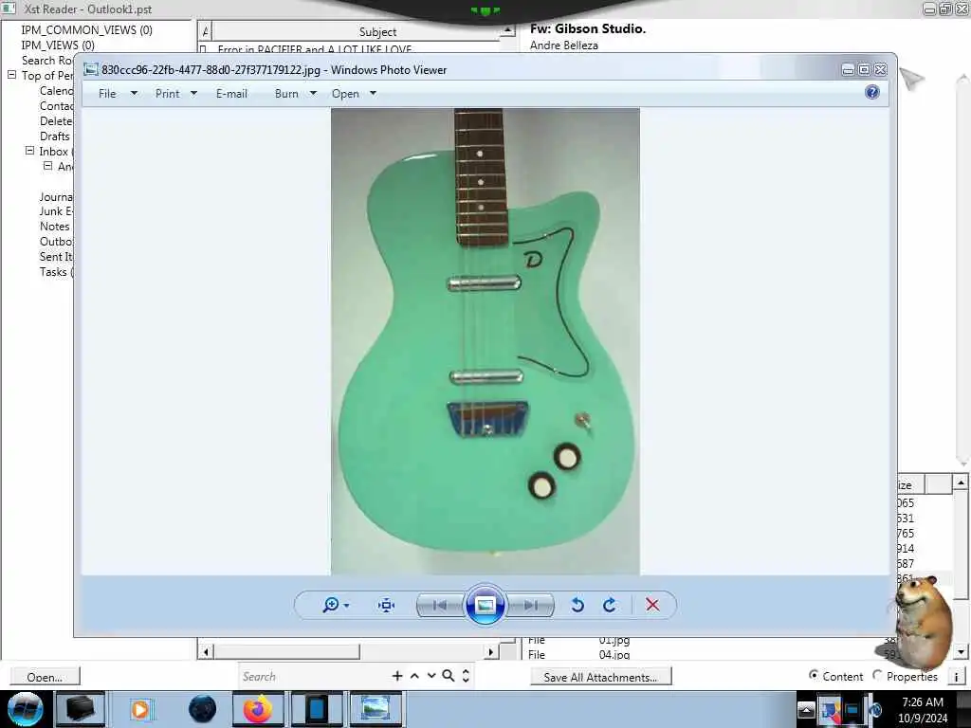Screen dimensions: 971x728
Task: Open Windows Media Player from taskbar
Action: coord(140,709)
